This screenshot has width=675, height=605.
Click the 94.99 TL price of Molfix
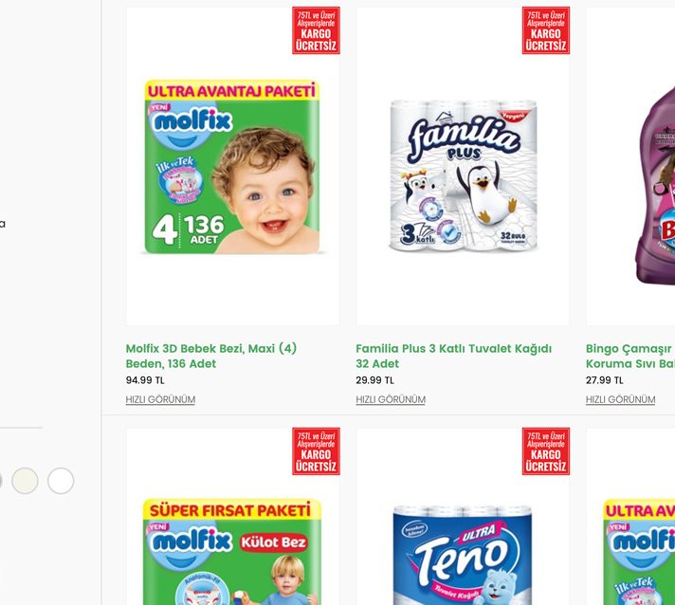tap(145, 380)
